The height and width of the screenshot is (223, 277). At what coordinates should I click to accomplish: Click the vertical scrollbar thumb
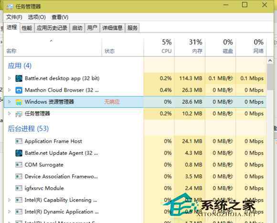coord(270,77)
